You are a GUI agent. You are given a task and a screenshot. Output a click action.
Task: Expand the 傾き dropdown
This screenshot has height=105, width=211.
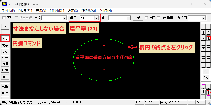[128, 18]
